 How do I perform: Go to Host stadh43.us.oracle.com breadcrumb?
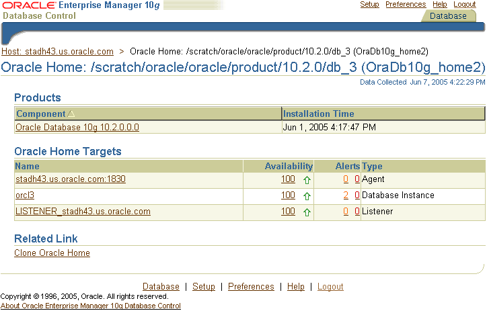coord(57,51)
